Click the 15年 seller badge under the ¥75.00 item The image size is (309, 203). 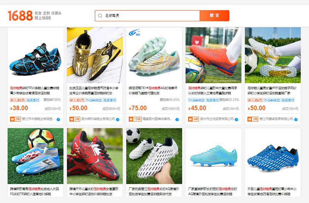tap(135, 119)
